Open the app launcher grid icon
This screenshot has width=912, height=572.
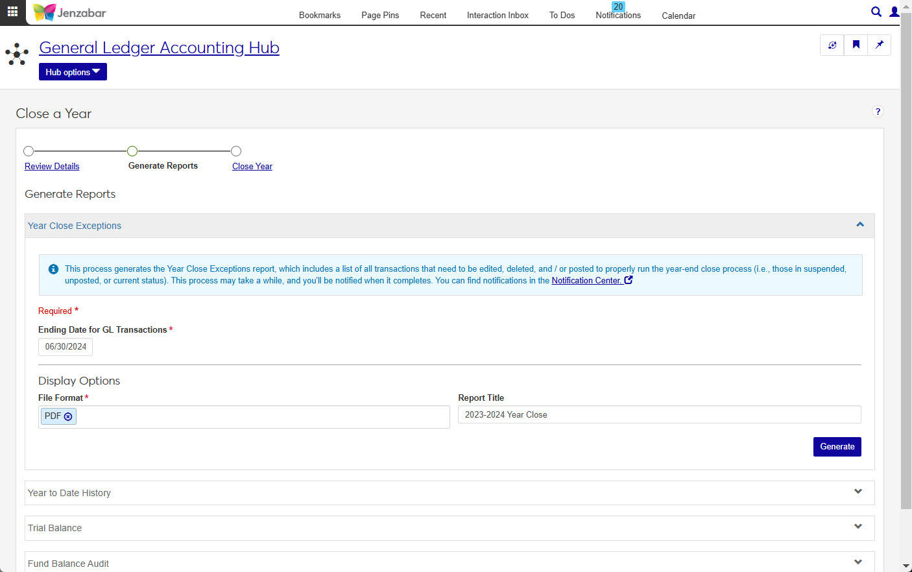coord(12,12)
